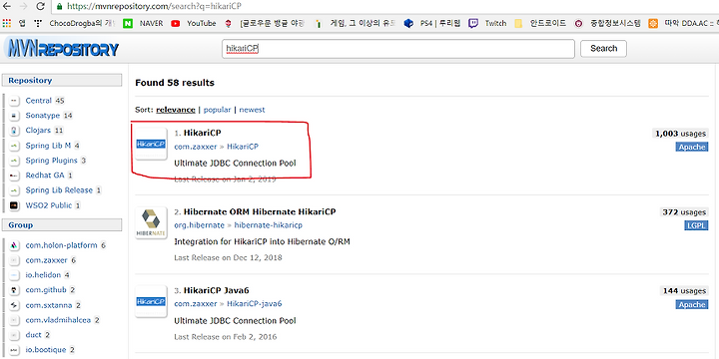Viewport: 719px width, 359px height.
Task: Filter by com.zaxxer group in sidebar
Action: point(46,260)
